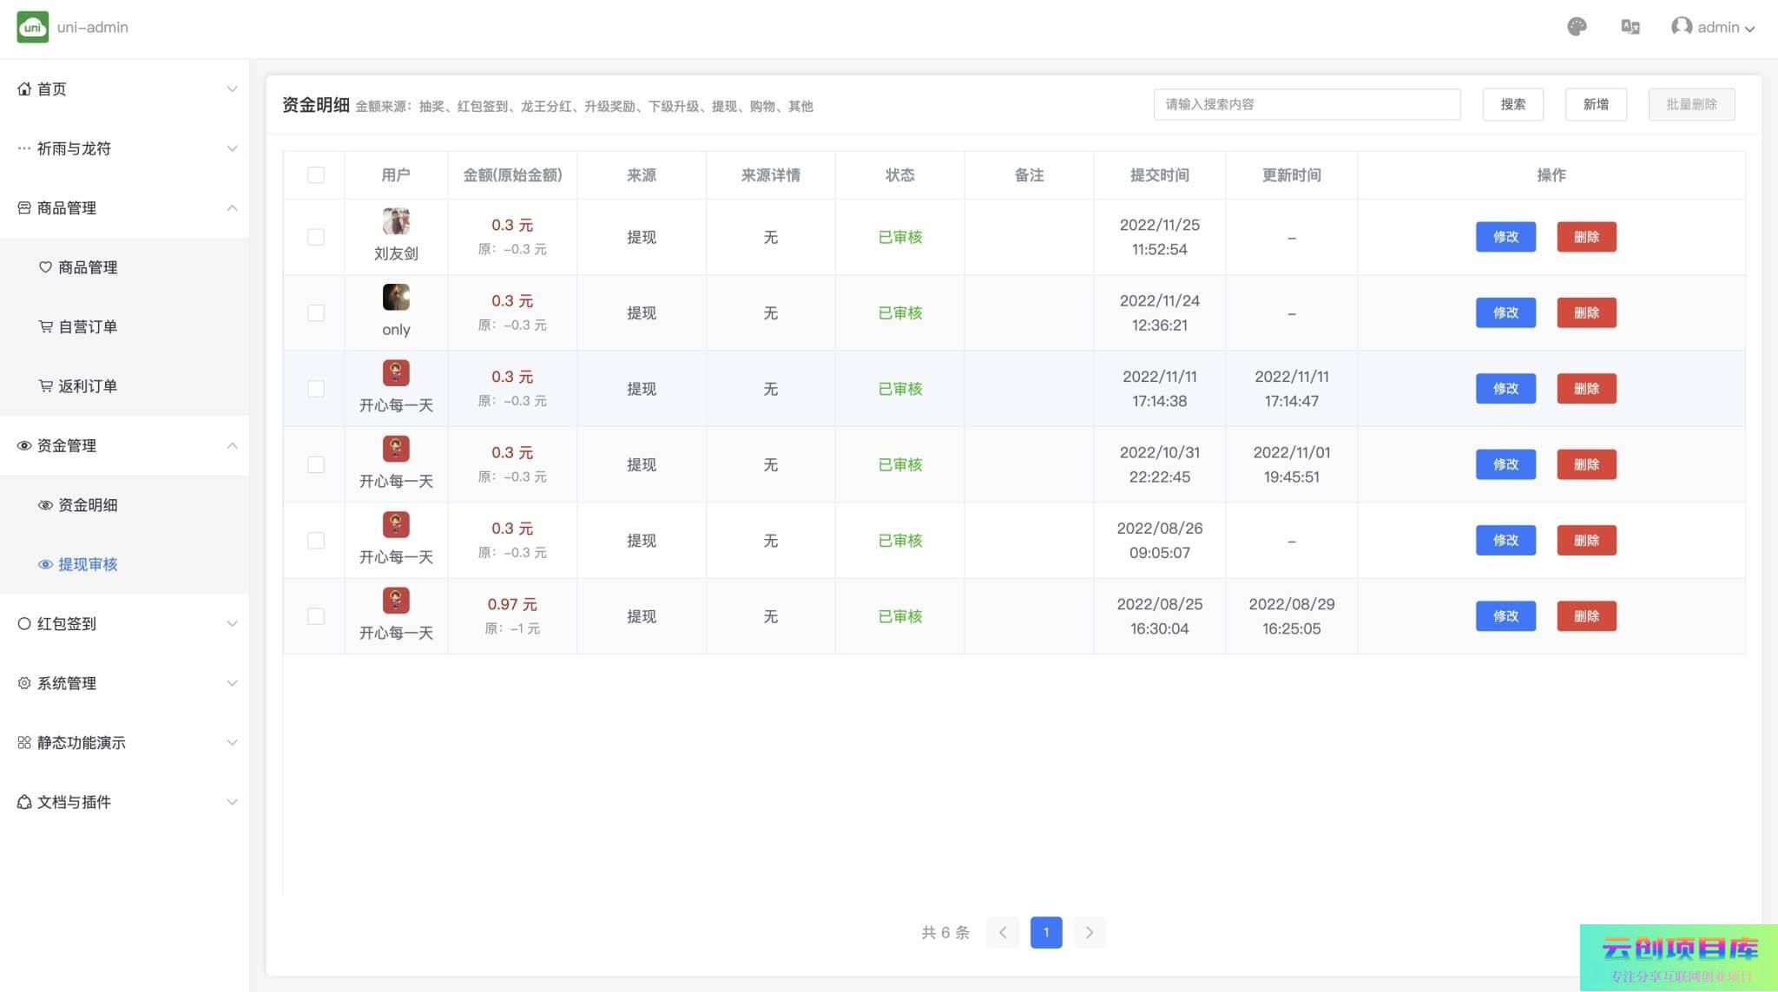Tick the checkbox for the only user row

[316, 312]
